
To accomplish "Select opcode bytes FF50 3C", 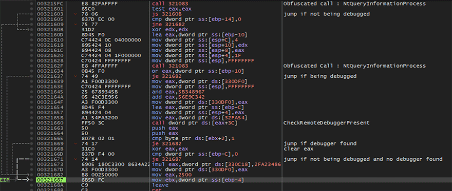I will click(92, 123).
